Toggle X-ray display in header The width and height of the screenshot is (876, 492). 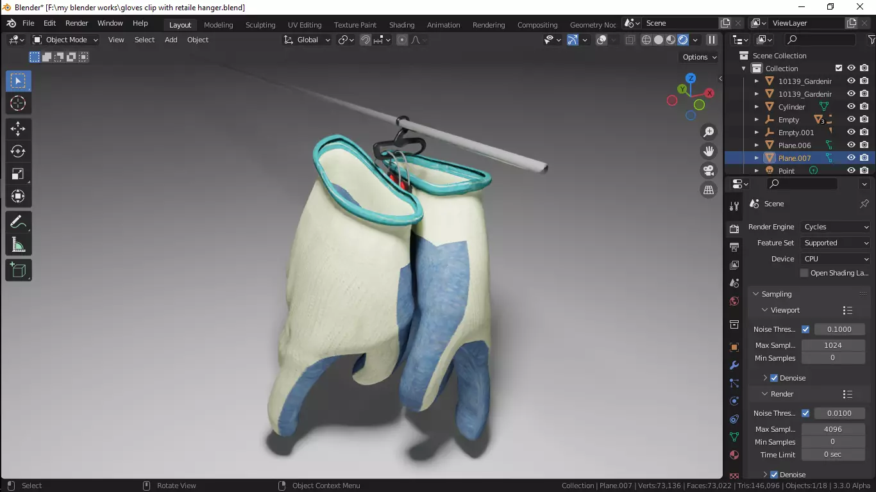point(630,40)
